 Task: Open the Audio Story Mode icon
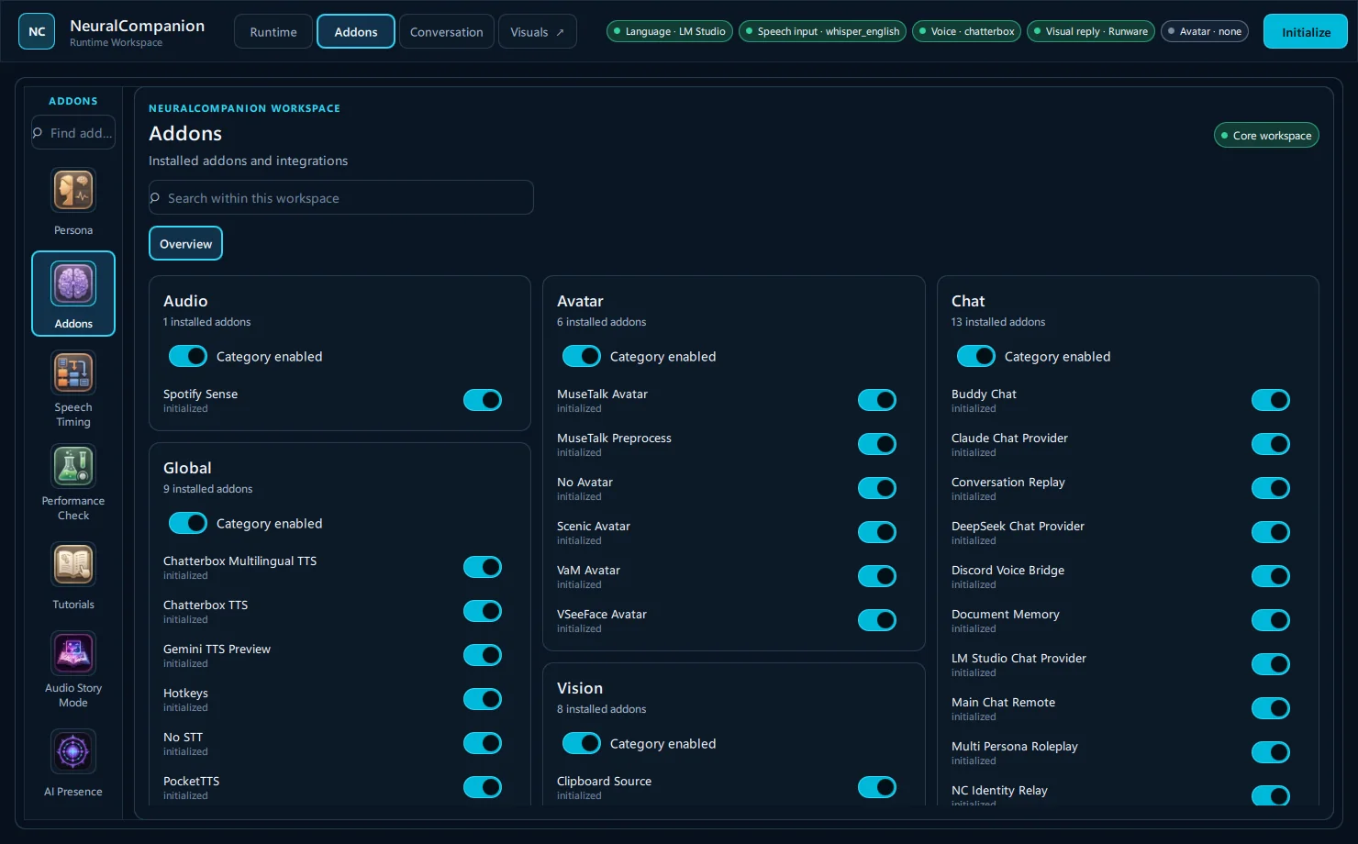[73, 654]
